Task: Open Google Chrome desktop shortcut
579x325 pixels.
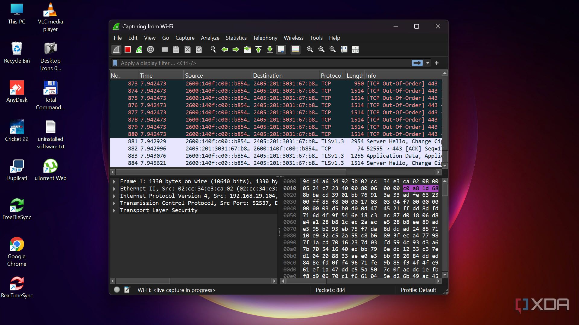Action: click(x=17, y=252)
